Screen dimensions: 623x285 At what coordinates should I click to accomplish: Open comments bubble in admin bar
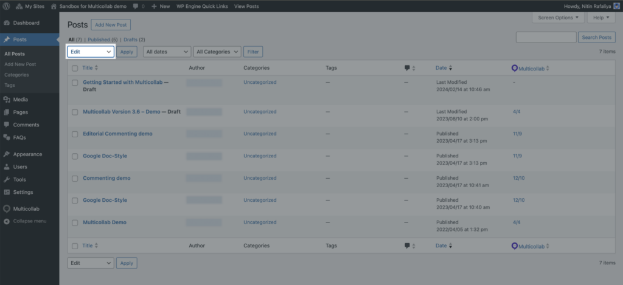pyautogui.click(x=139, y=6)
